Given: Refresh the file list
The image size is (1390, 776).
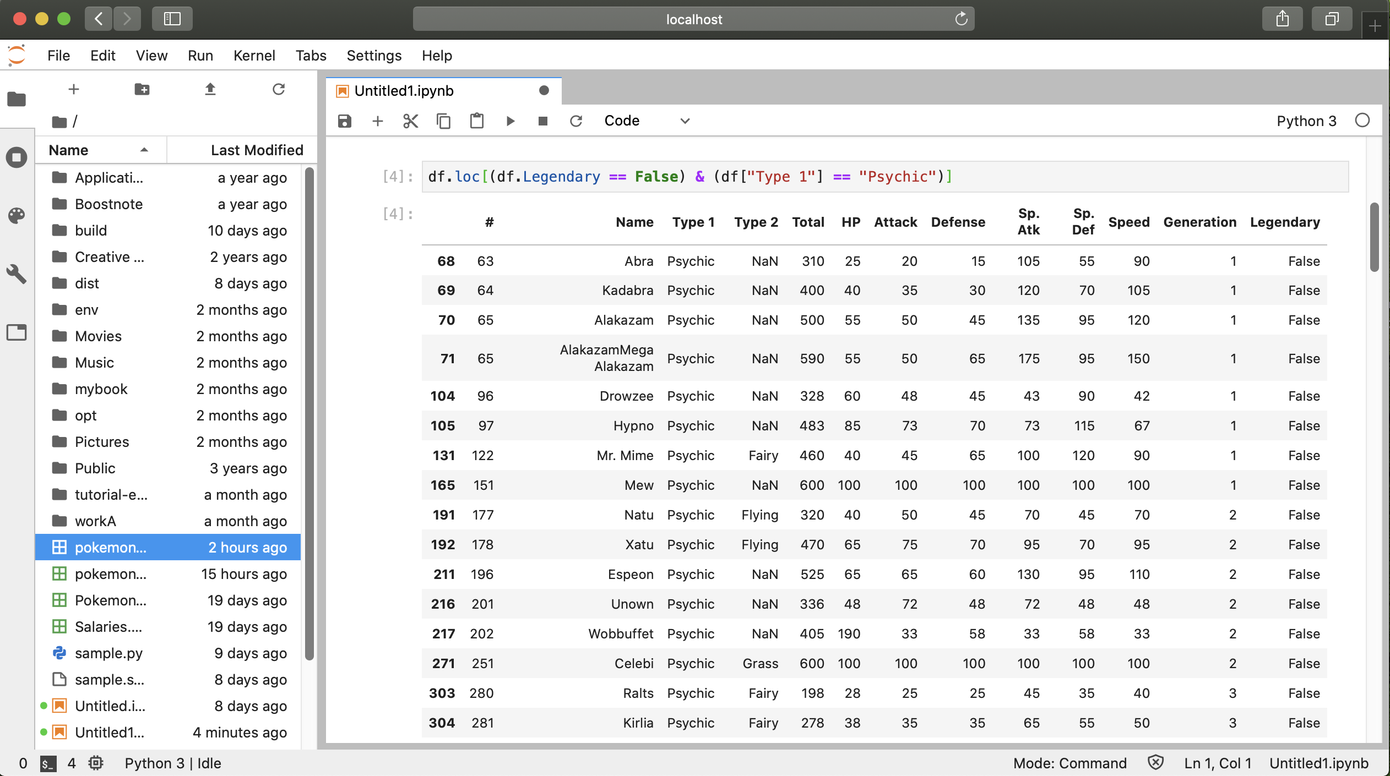Looking at the screenshot, I should [279, 89].
